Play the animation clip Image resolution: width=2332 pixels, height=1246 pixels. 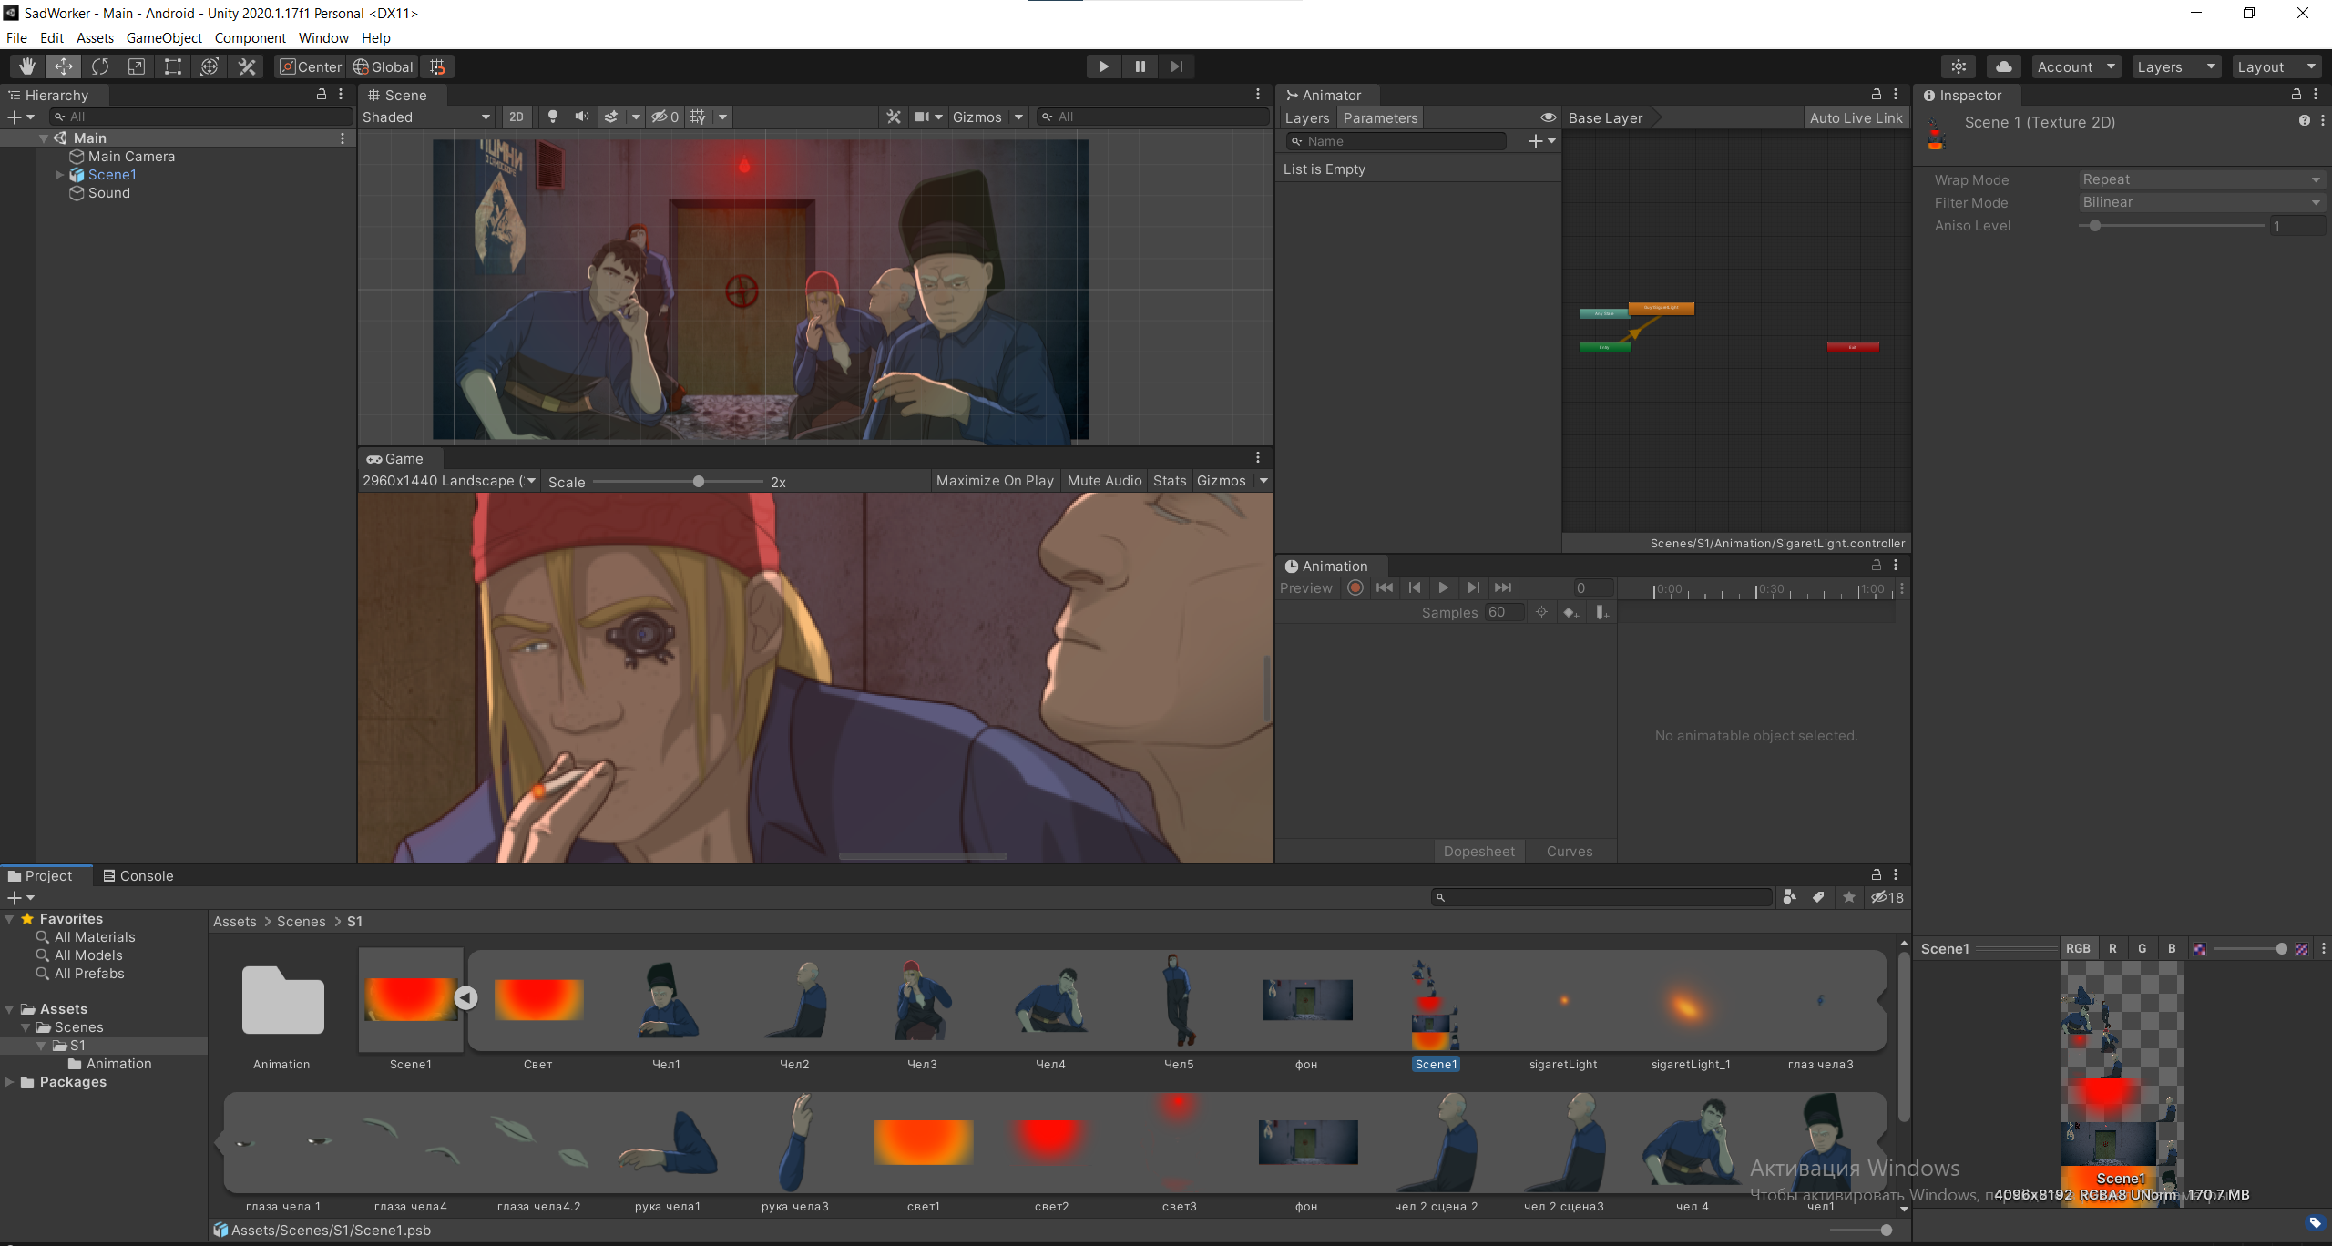(1444, 587)
